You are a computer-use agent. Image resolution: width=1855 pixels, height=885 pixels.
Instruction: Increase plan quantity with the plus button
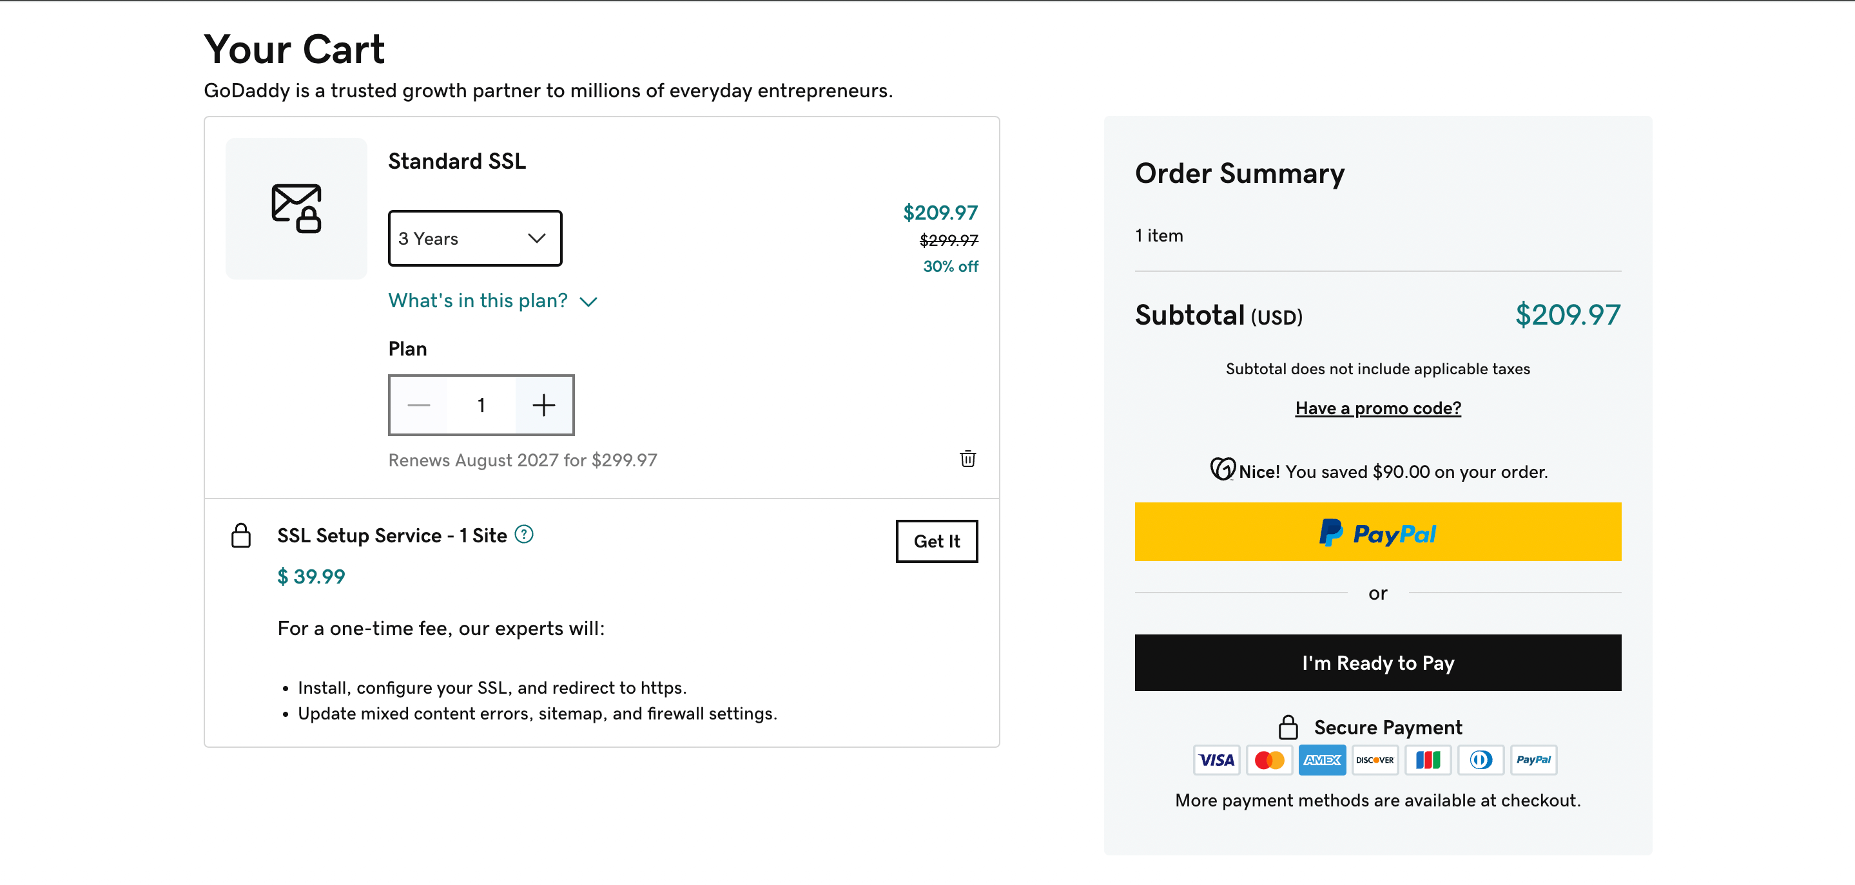(544, 405)
